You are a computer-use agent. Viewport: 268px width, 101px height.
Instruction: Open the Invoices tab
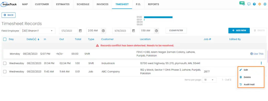(x=102, y=4)
